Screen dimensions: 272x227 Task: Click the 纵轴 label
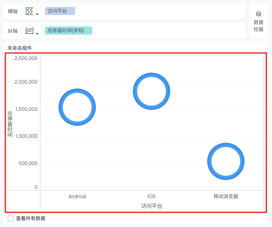[13, 31]
